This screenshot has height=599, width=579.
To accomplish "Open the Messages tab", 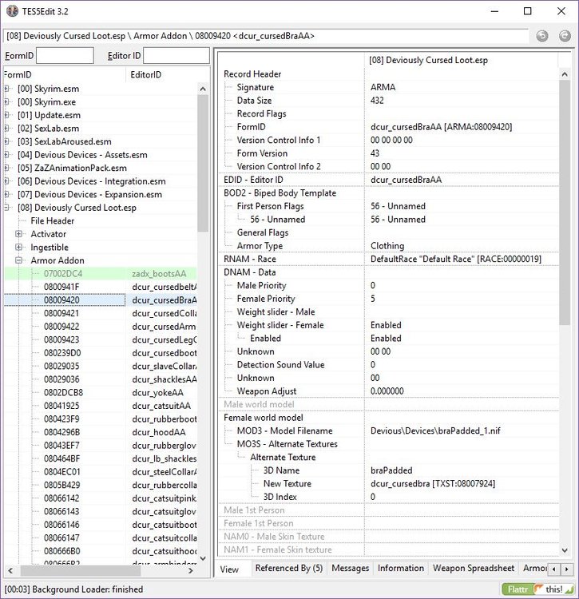I will click(x=351, y=569).
